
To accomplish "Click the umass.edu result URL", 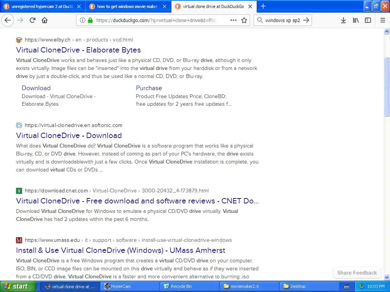I will (x=128, y=240).
